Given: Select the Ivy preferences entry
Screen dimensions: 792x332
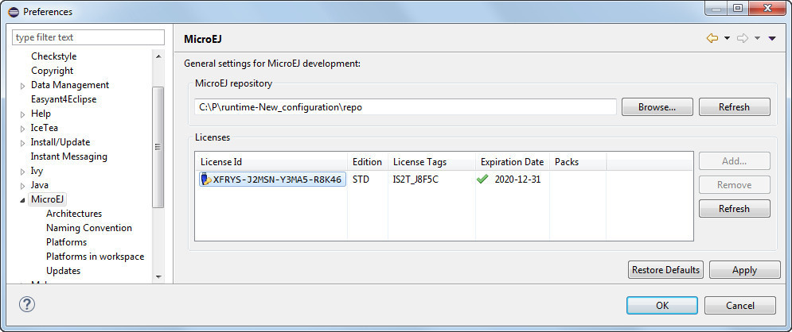Looking at the screenshot, I should (37, 171).
